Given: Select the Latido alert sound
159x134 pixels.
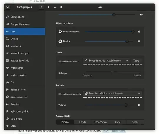Looking at the screenshot, I should click(82, 122).
